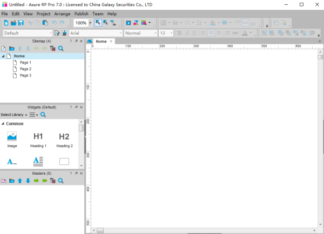Screen dimensions: 324x234
Task: Toggle the Select Intersected mode tool
Action: point(98,23)
